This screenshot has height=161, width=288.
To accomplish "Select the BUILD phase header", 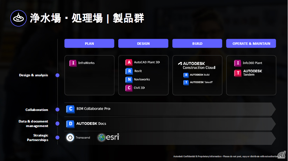I will (x=197, y=43).
